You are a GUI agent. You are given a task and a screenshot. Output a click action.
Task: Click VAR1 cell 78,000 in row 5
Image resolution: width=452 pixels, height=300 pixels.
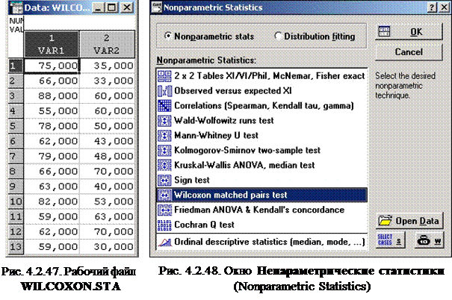[52, 126]
